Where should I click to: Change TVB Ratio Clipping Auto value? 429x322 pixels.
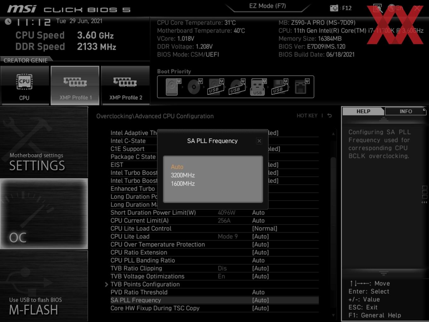pos(261,268)
